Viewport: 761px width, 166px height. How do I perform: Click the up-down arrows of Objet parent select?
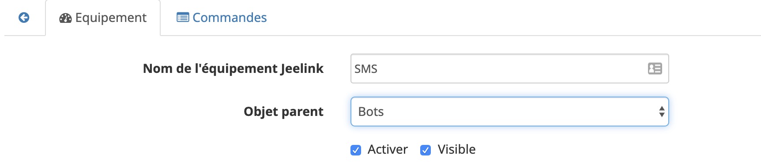click(x=662, y=112)
